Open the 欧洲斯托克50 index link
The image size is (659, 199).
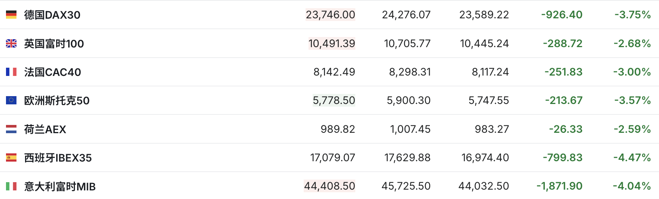(57, 101)
